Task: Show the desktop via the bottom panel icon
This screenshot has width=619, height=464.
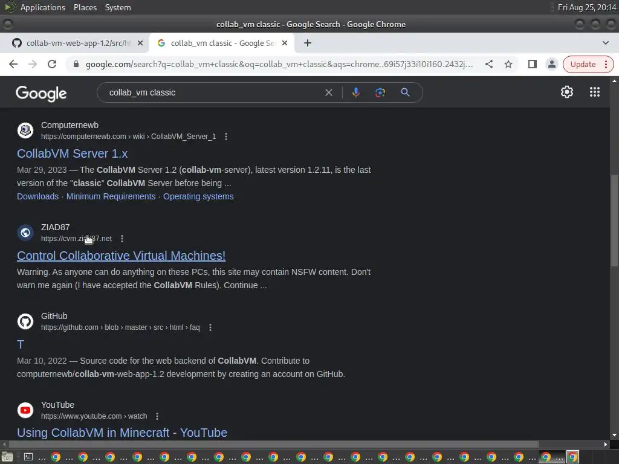Action: (7, 457)
